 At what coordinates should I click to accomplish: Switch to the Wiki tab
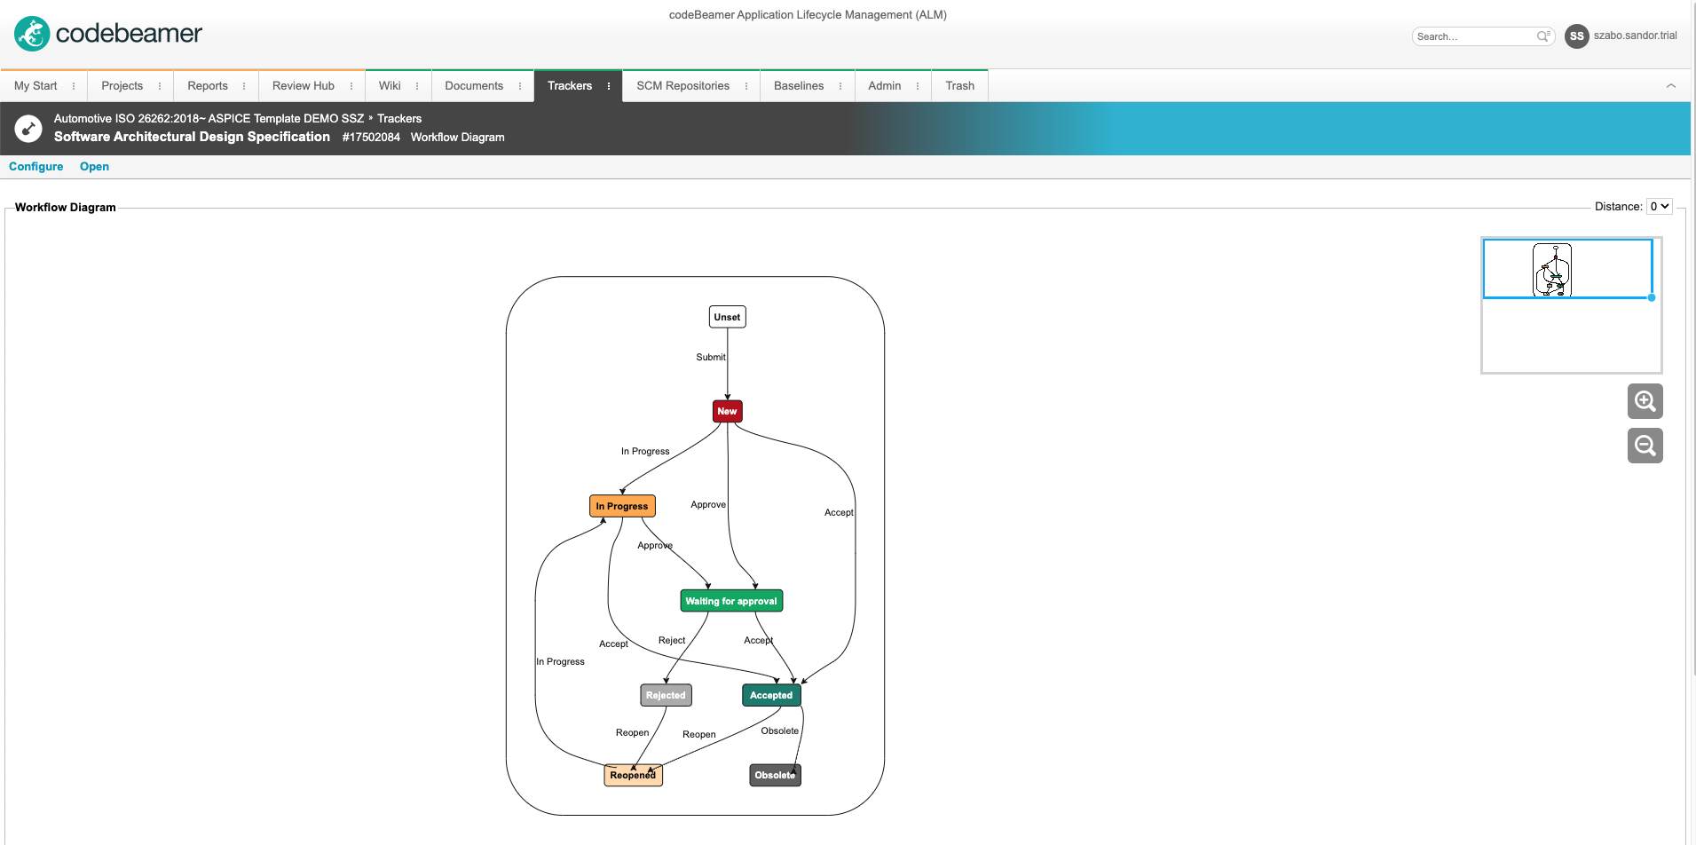(390, 86)
